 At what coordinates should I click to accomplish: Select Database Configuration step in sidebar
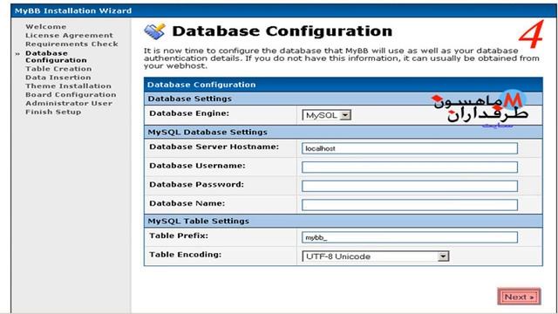(x=56, y=57)
